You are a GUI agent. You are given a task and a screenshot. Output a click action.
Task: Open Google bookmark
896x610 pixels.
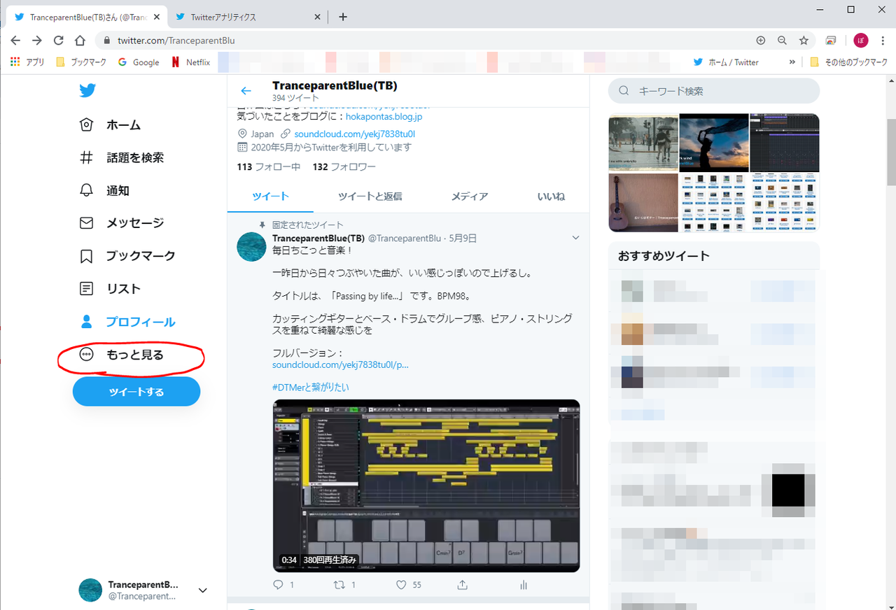(139, 62)
